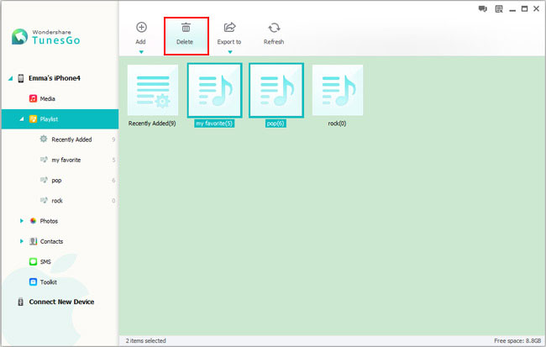
Task: Select the pop(6) playlist thumbnail
Action: 276,90
